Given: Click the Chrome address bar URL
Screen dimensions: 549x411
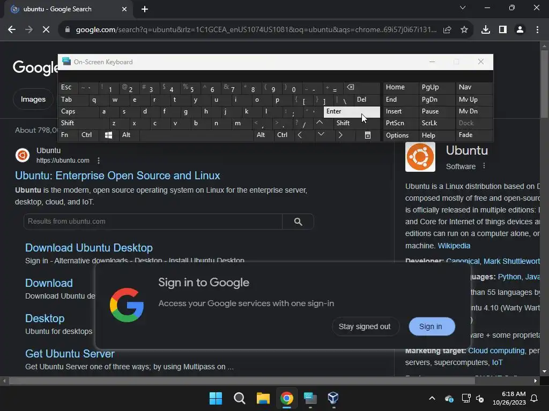Looking at the screenshot, I should pyautogui.click(x=256, y=30).
